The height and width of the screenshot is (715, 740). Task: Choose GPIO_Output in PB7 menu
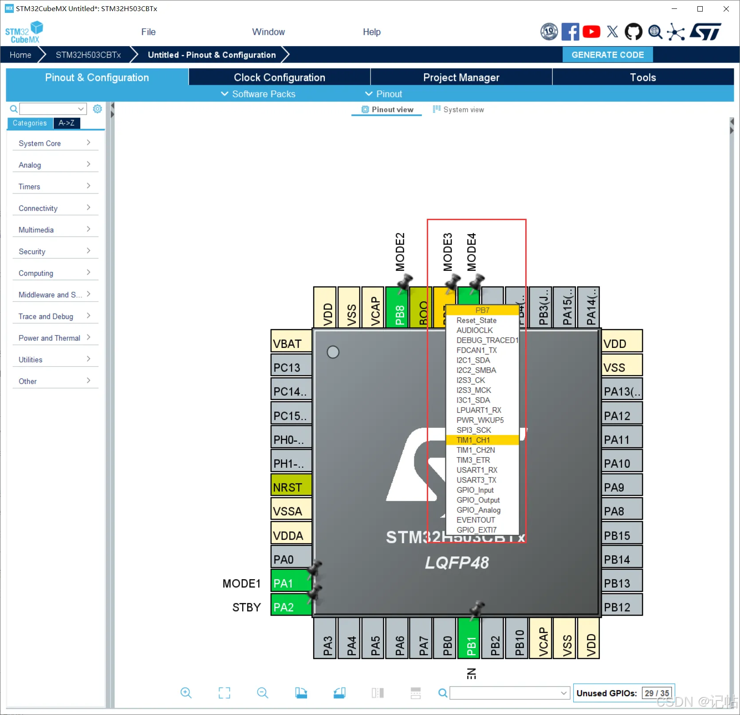point(482,500)
